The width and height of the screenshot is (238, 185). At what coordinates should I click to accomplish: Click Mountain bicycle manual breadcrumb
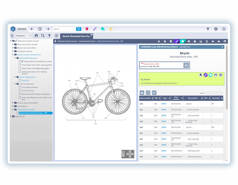tap(67, 41)
